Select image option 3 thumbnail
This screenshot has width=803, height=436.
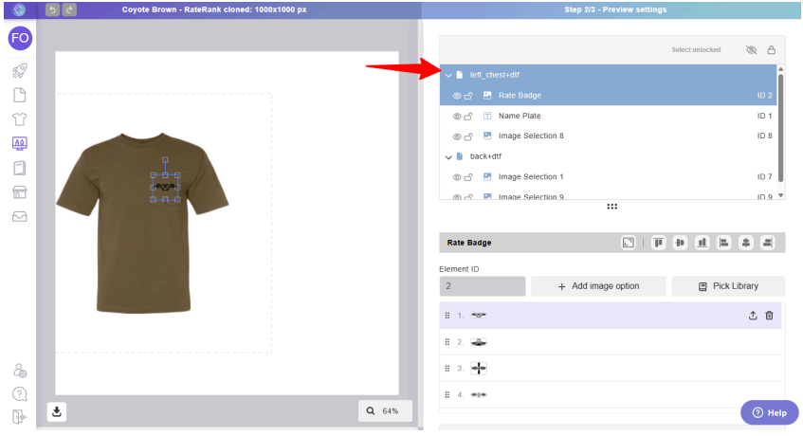pos(479,368)
